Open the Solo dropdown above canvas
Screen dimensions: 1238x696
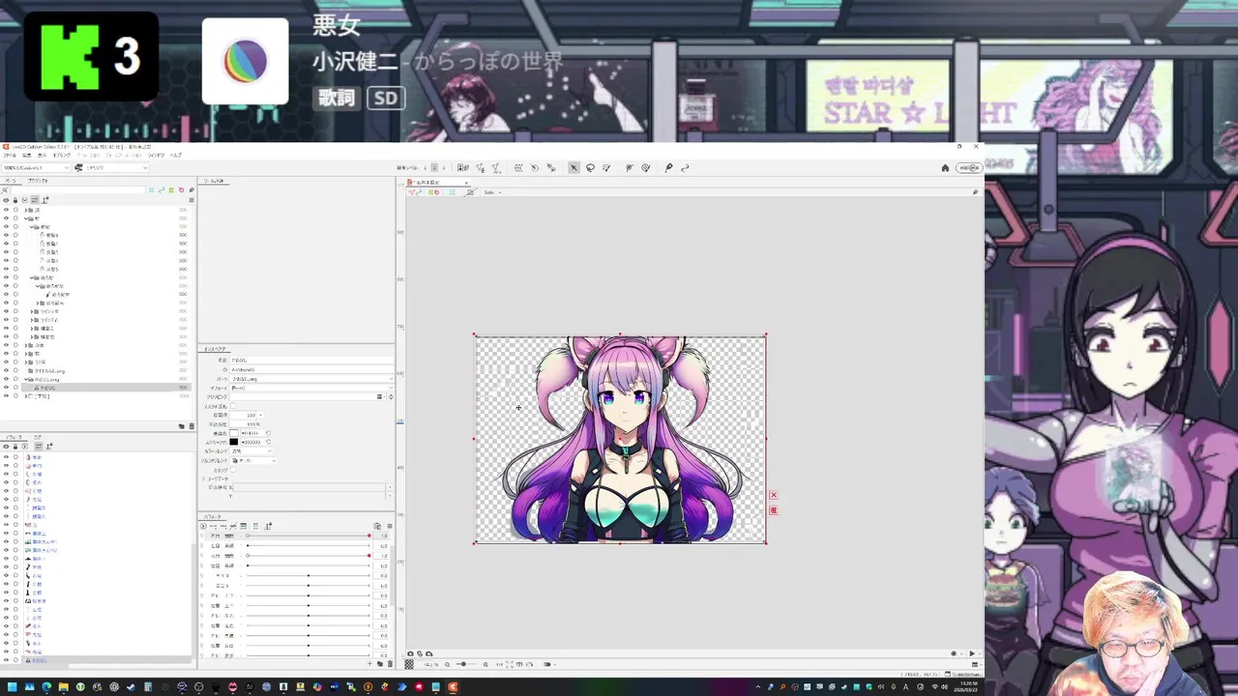pos(493,192)
